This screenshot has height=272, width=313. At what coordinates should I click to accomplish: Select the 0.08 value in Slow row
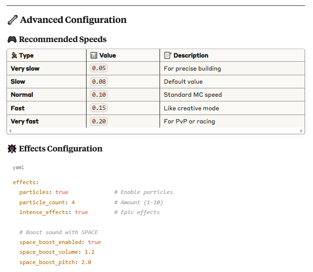tap(99, 81)
